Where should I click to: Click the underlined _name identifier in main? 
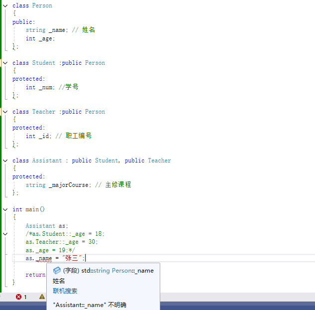click(x=44, y=258)
